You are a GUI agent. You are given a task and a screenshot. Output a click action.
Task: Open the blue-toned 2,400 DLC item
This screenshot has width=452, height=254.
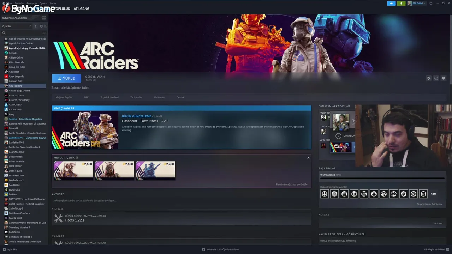(x=155, y=170)
